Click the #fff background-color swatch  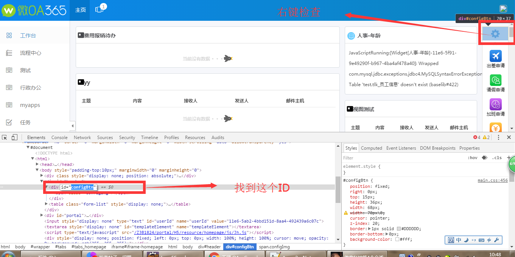(397, 239)
